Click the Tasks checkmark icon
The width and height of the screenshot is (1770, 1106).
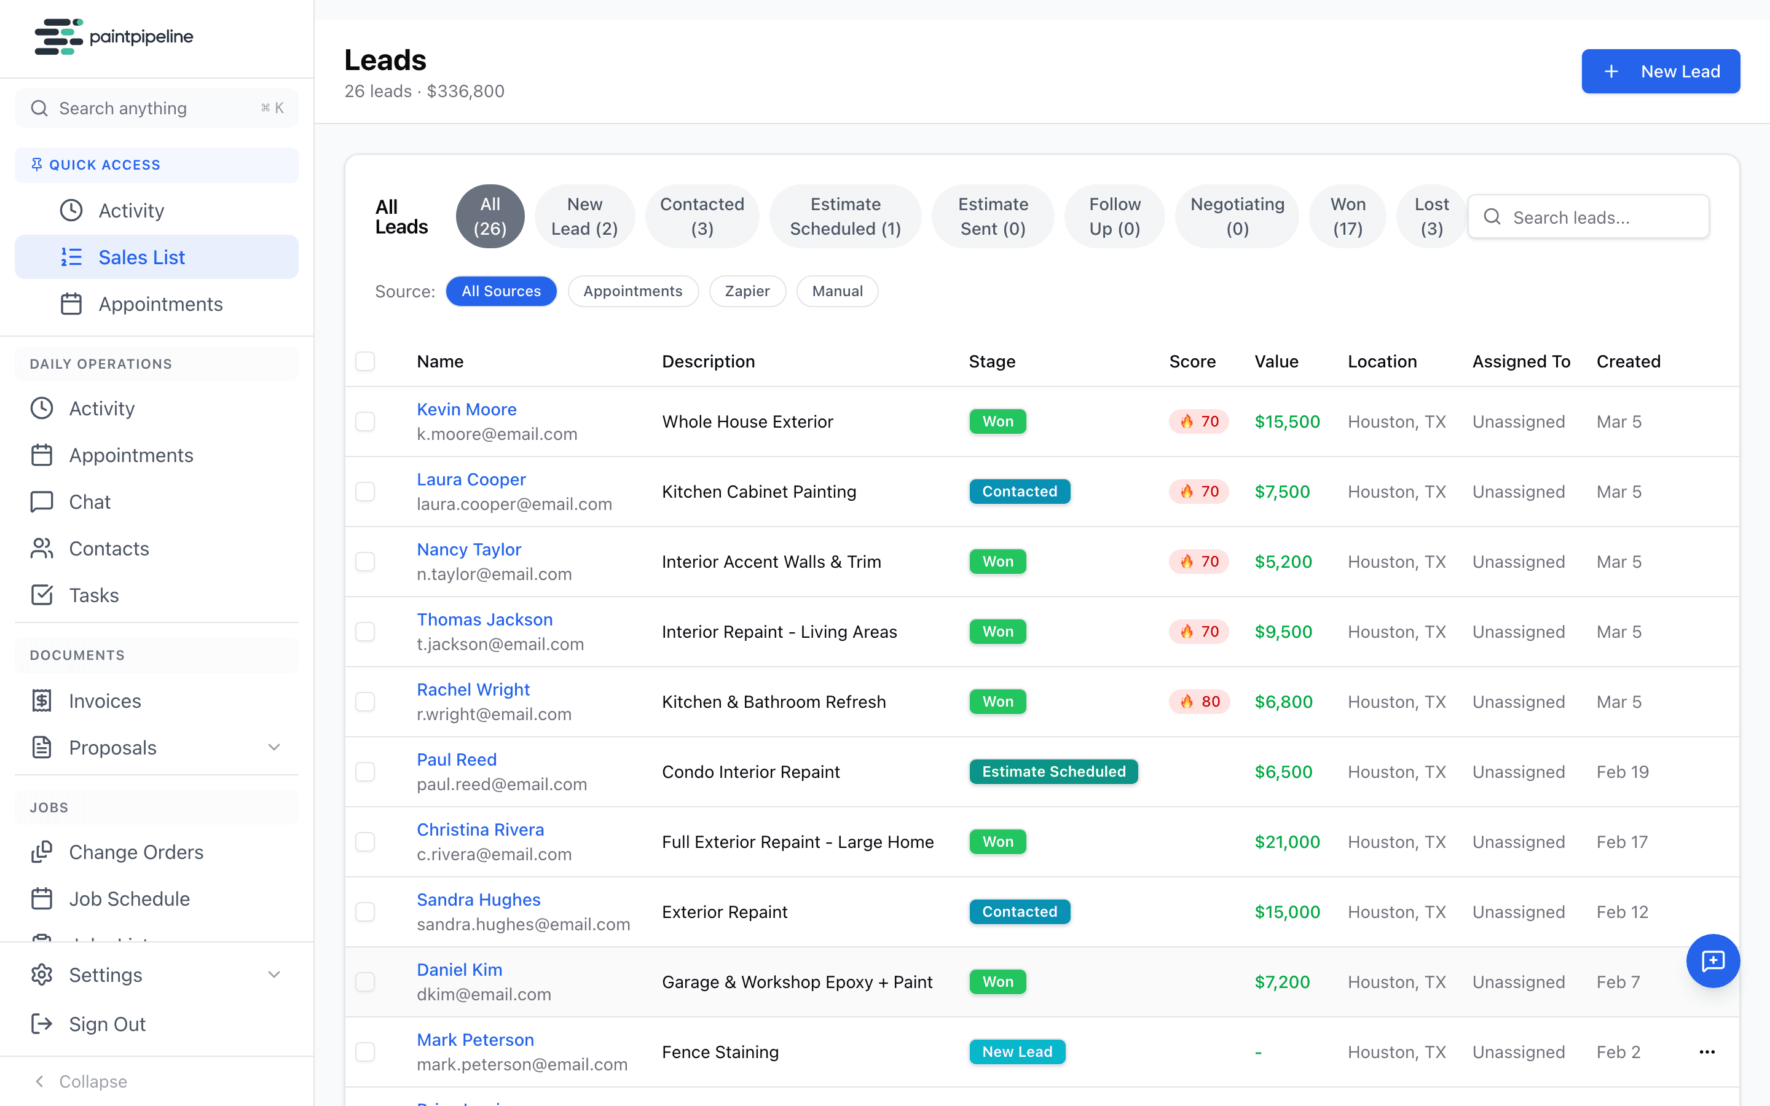click(42, 595)
